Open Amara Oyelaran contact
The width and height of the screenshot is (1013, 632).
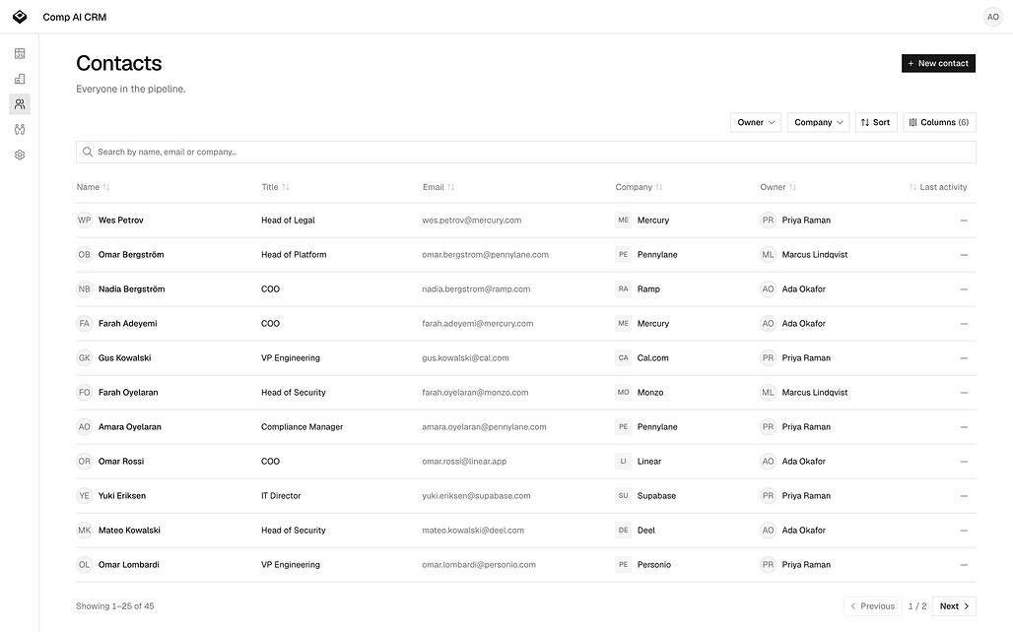point(130,426)
